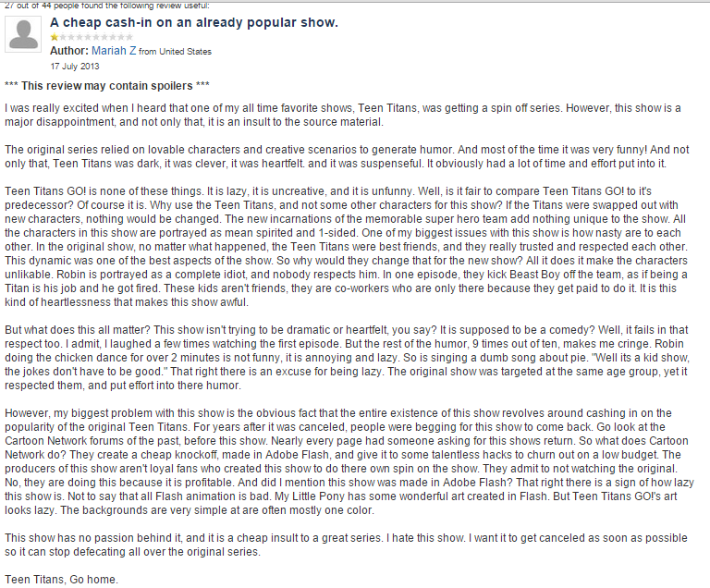Image resolution: width=710 pixels, height=588 pixels.
Task: Select the gold first rating star
Action: pos(55,37)
